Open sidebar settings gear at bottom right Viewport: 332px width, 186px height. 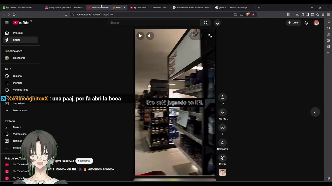coord(328,178)
